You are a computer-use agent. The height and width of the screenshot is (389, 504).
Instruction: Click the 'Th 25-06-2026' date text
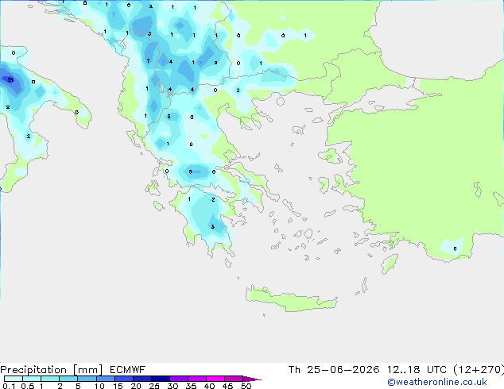[x=333, y=370]
